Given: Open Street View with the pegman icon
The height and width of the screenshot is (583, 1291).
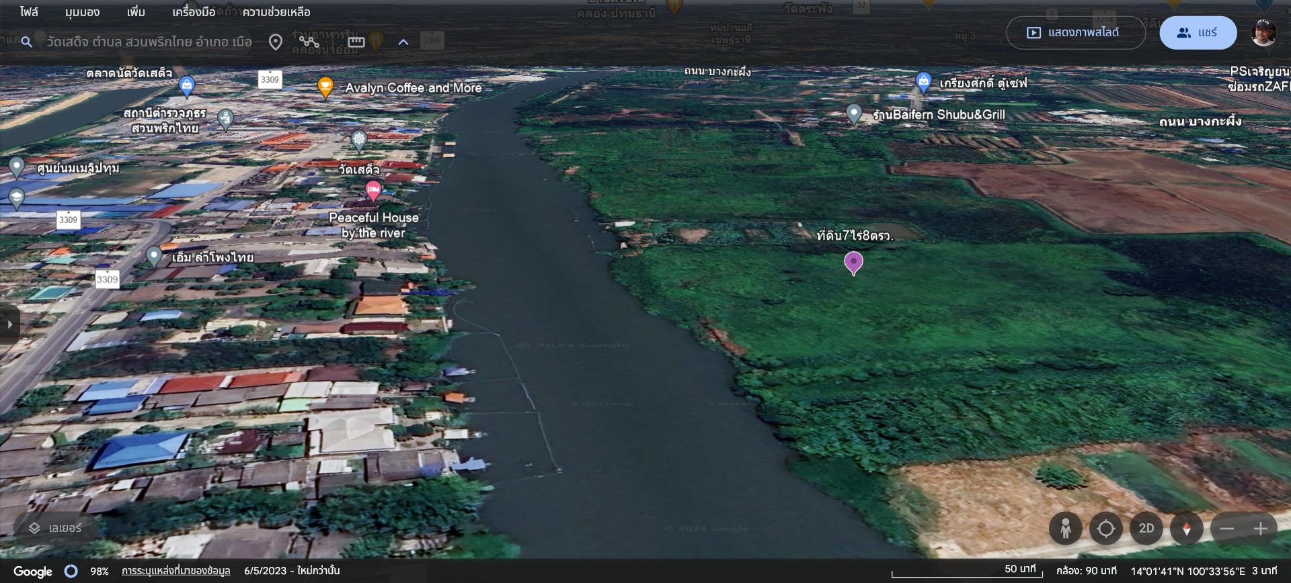Looking at the screenshot, I should [x=1065, y=529].
